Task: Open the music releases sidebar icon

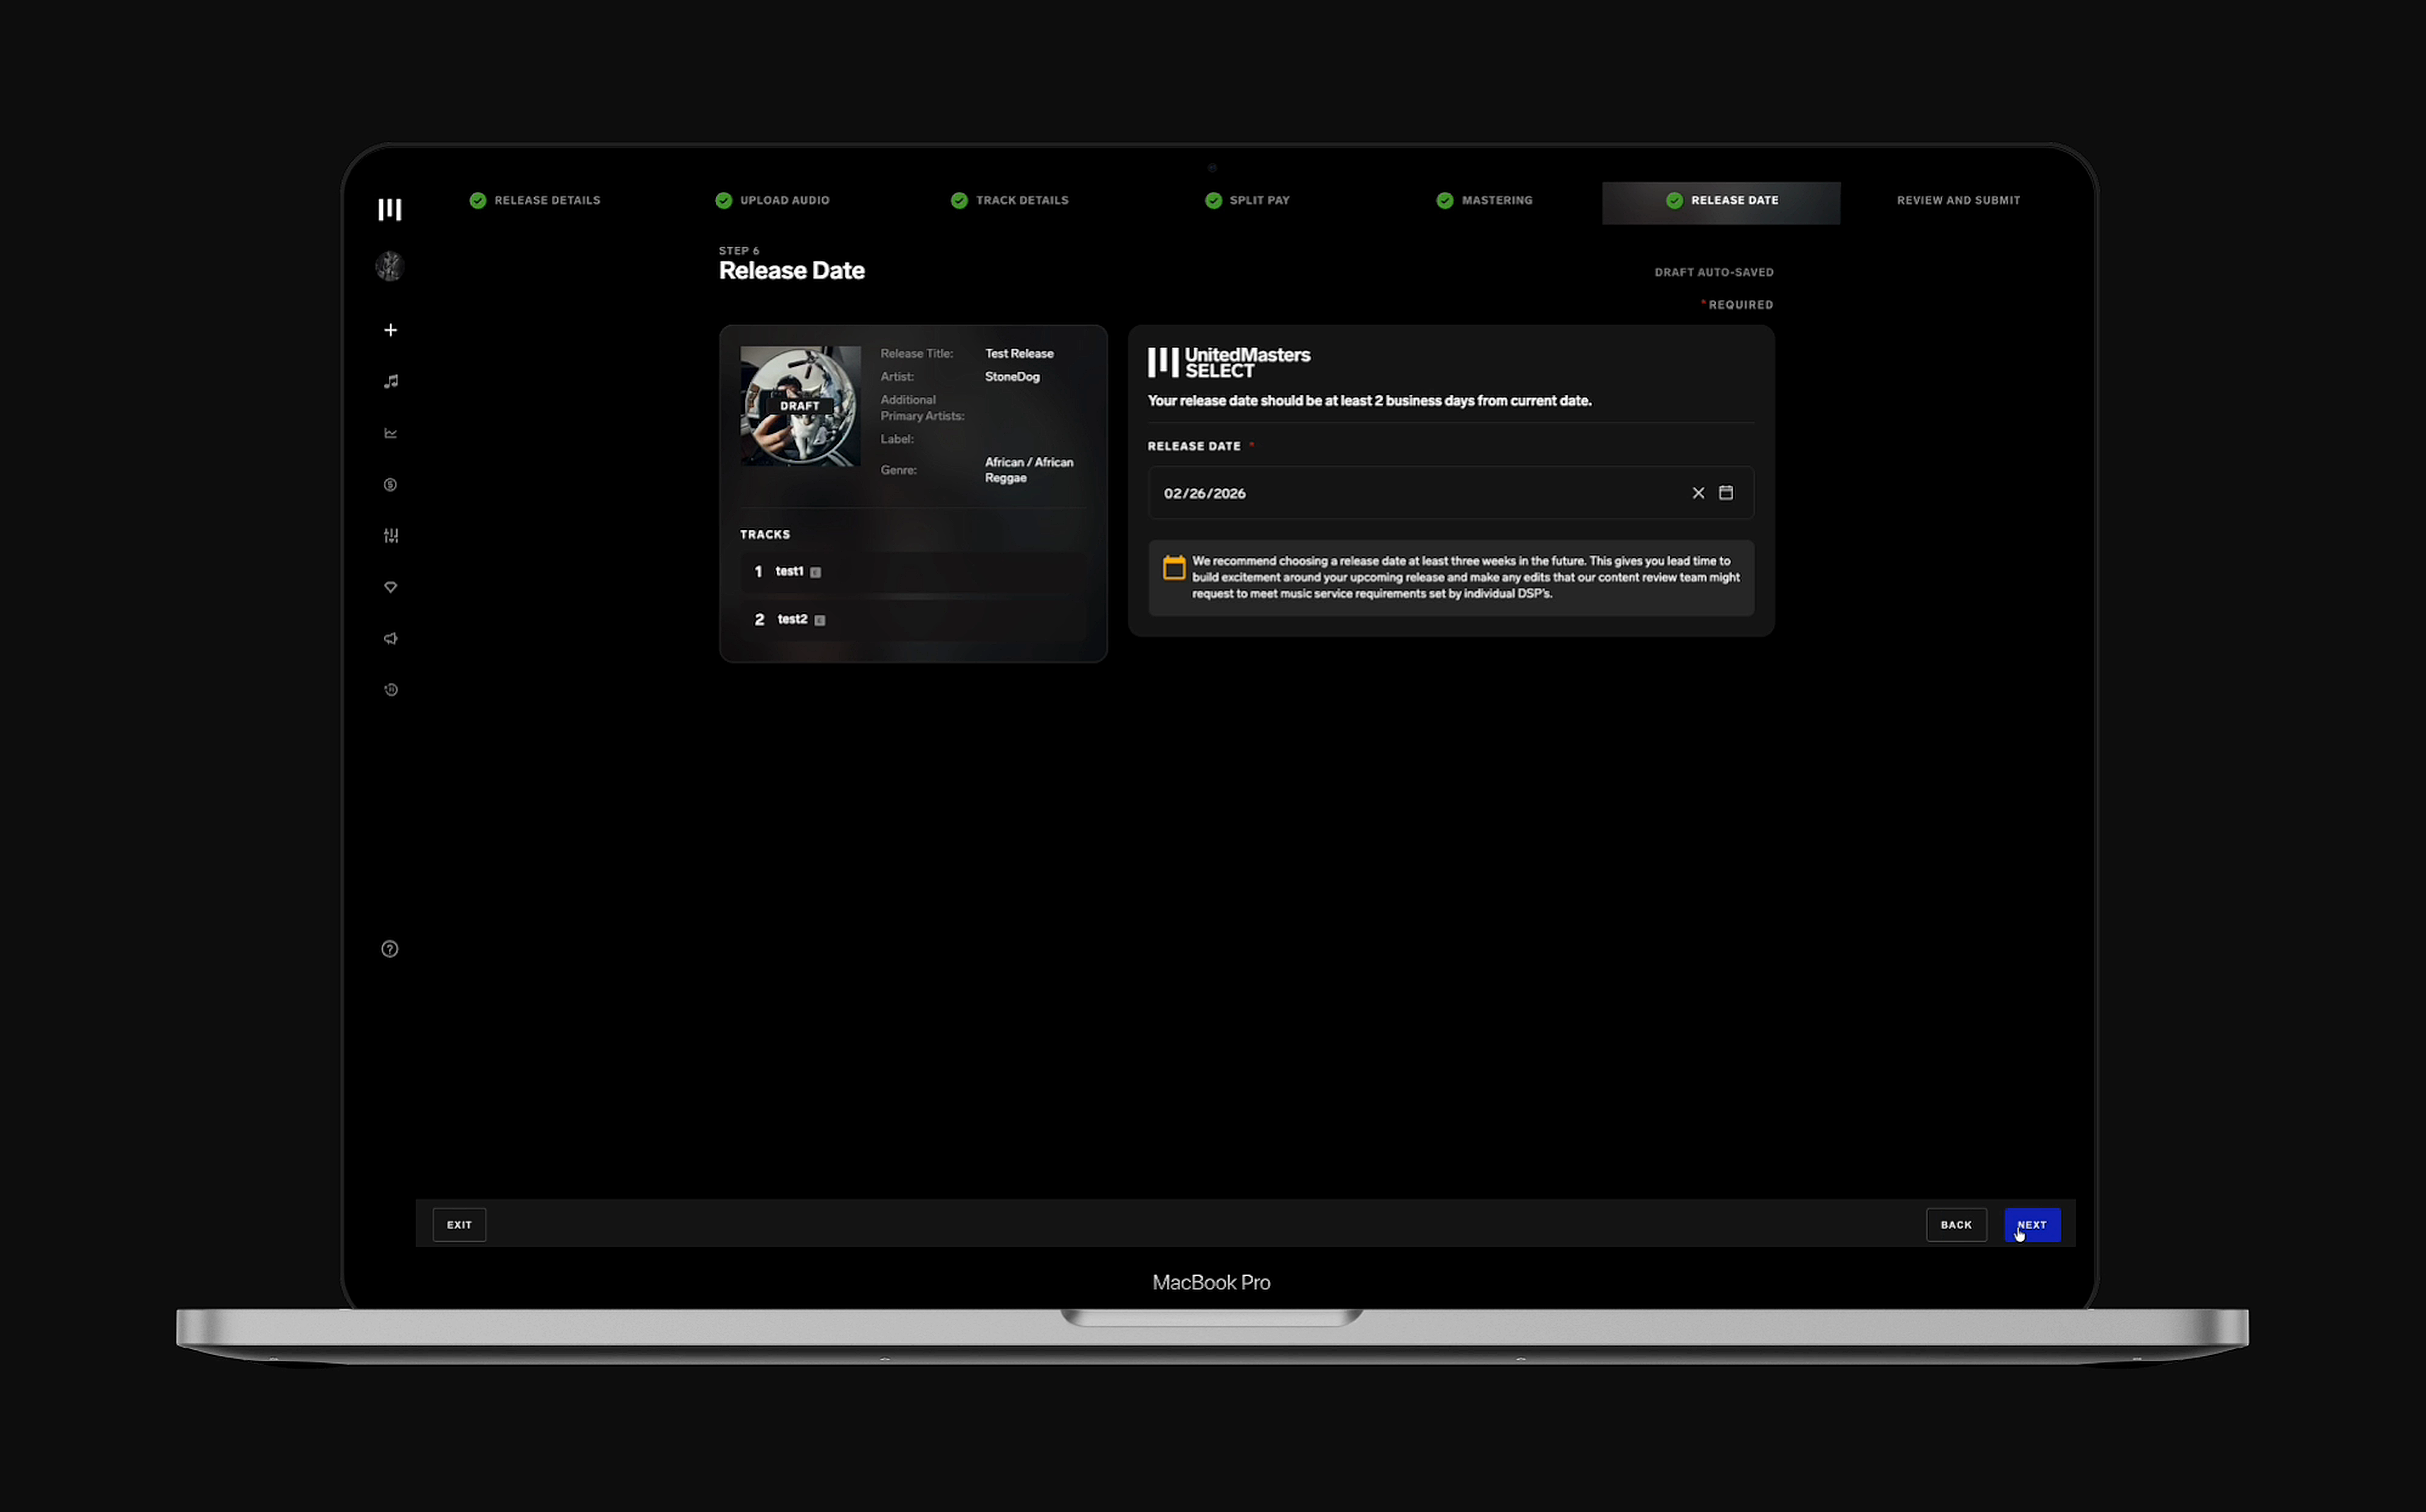Action: (x=390, y=381)
